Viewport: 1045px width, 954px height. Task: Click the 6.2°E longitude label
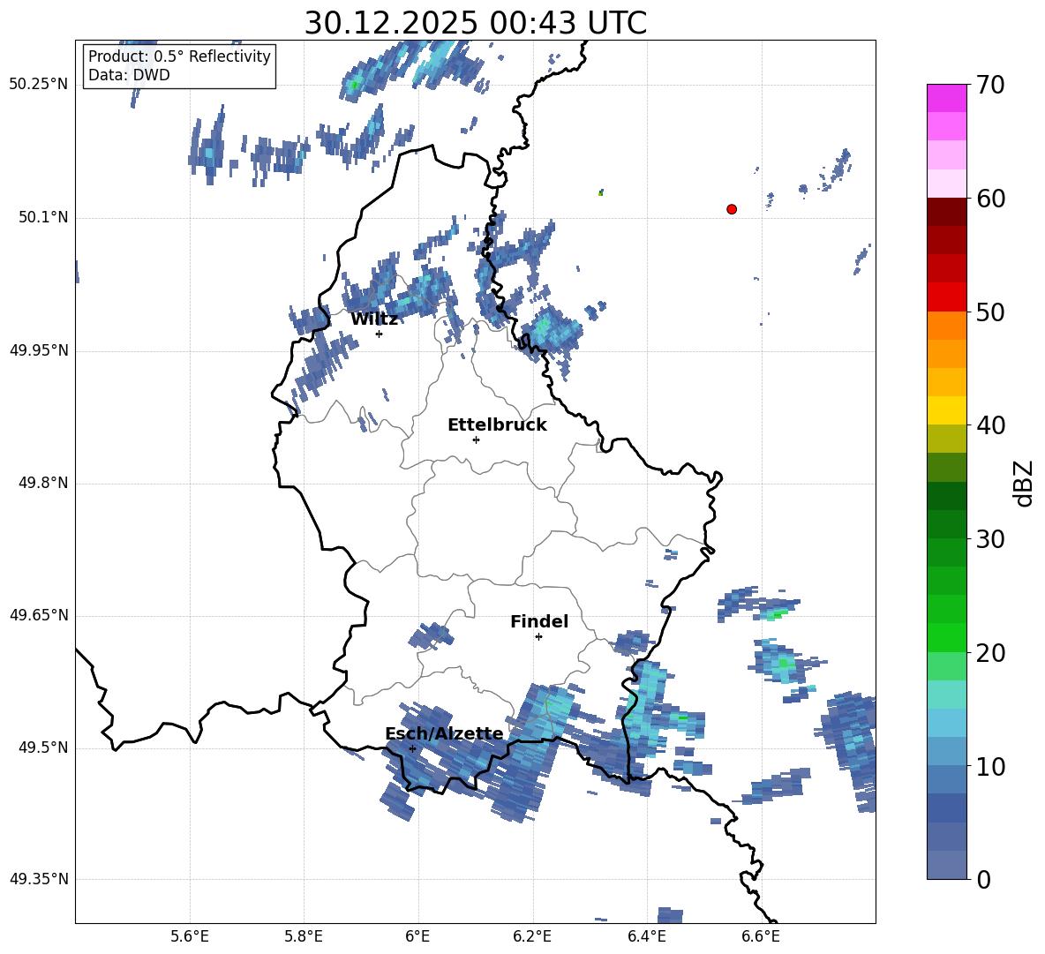532,936
